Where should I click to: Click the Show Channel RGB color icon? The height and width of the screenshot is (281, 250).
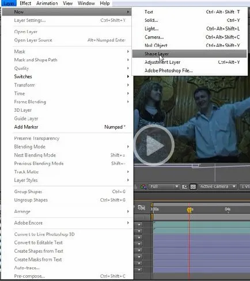[x=143, y=187]
